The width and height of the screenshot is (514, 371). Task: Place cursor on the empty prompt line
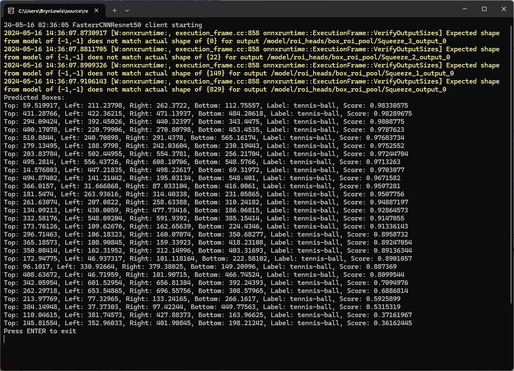click(x=5, y=339)
